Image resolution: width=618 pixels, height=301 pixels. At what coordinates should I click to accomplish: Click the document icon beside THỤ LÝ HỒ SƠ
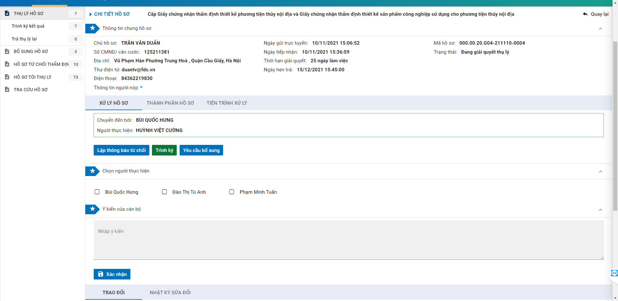[7, 13]
